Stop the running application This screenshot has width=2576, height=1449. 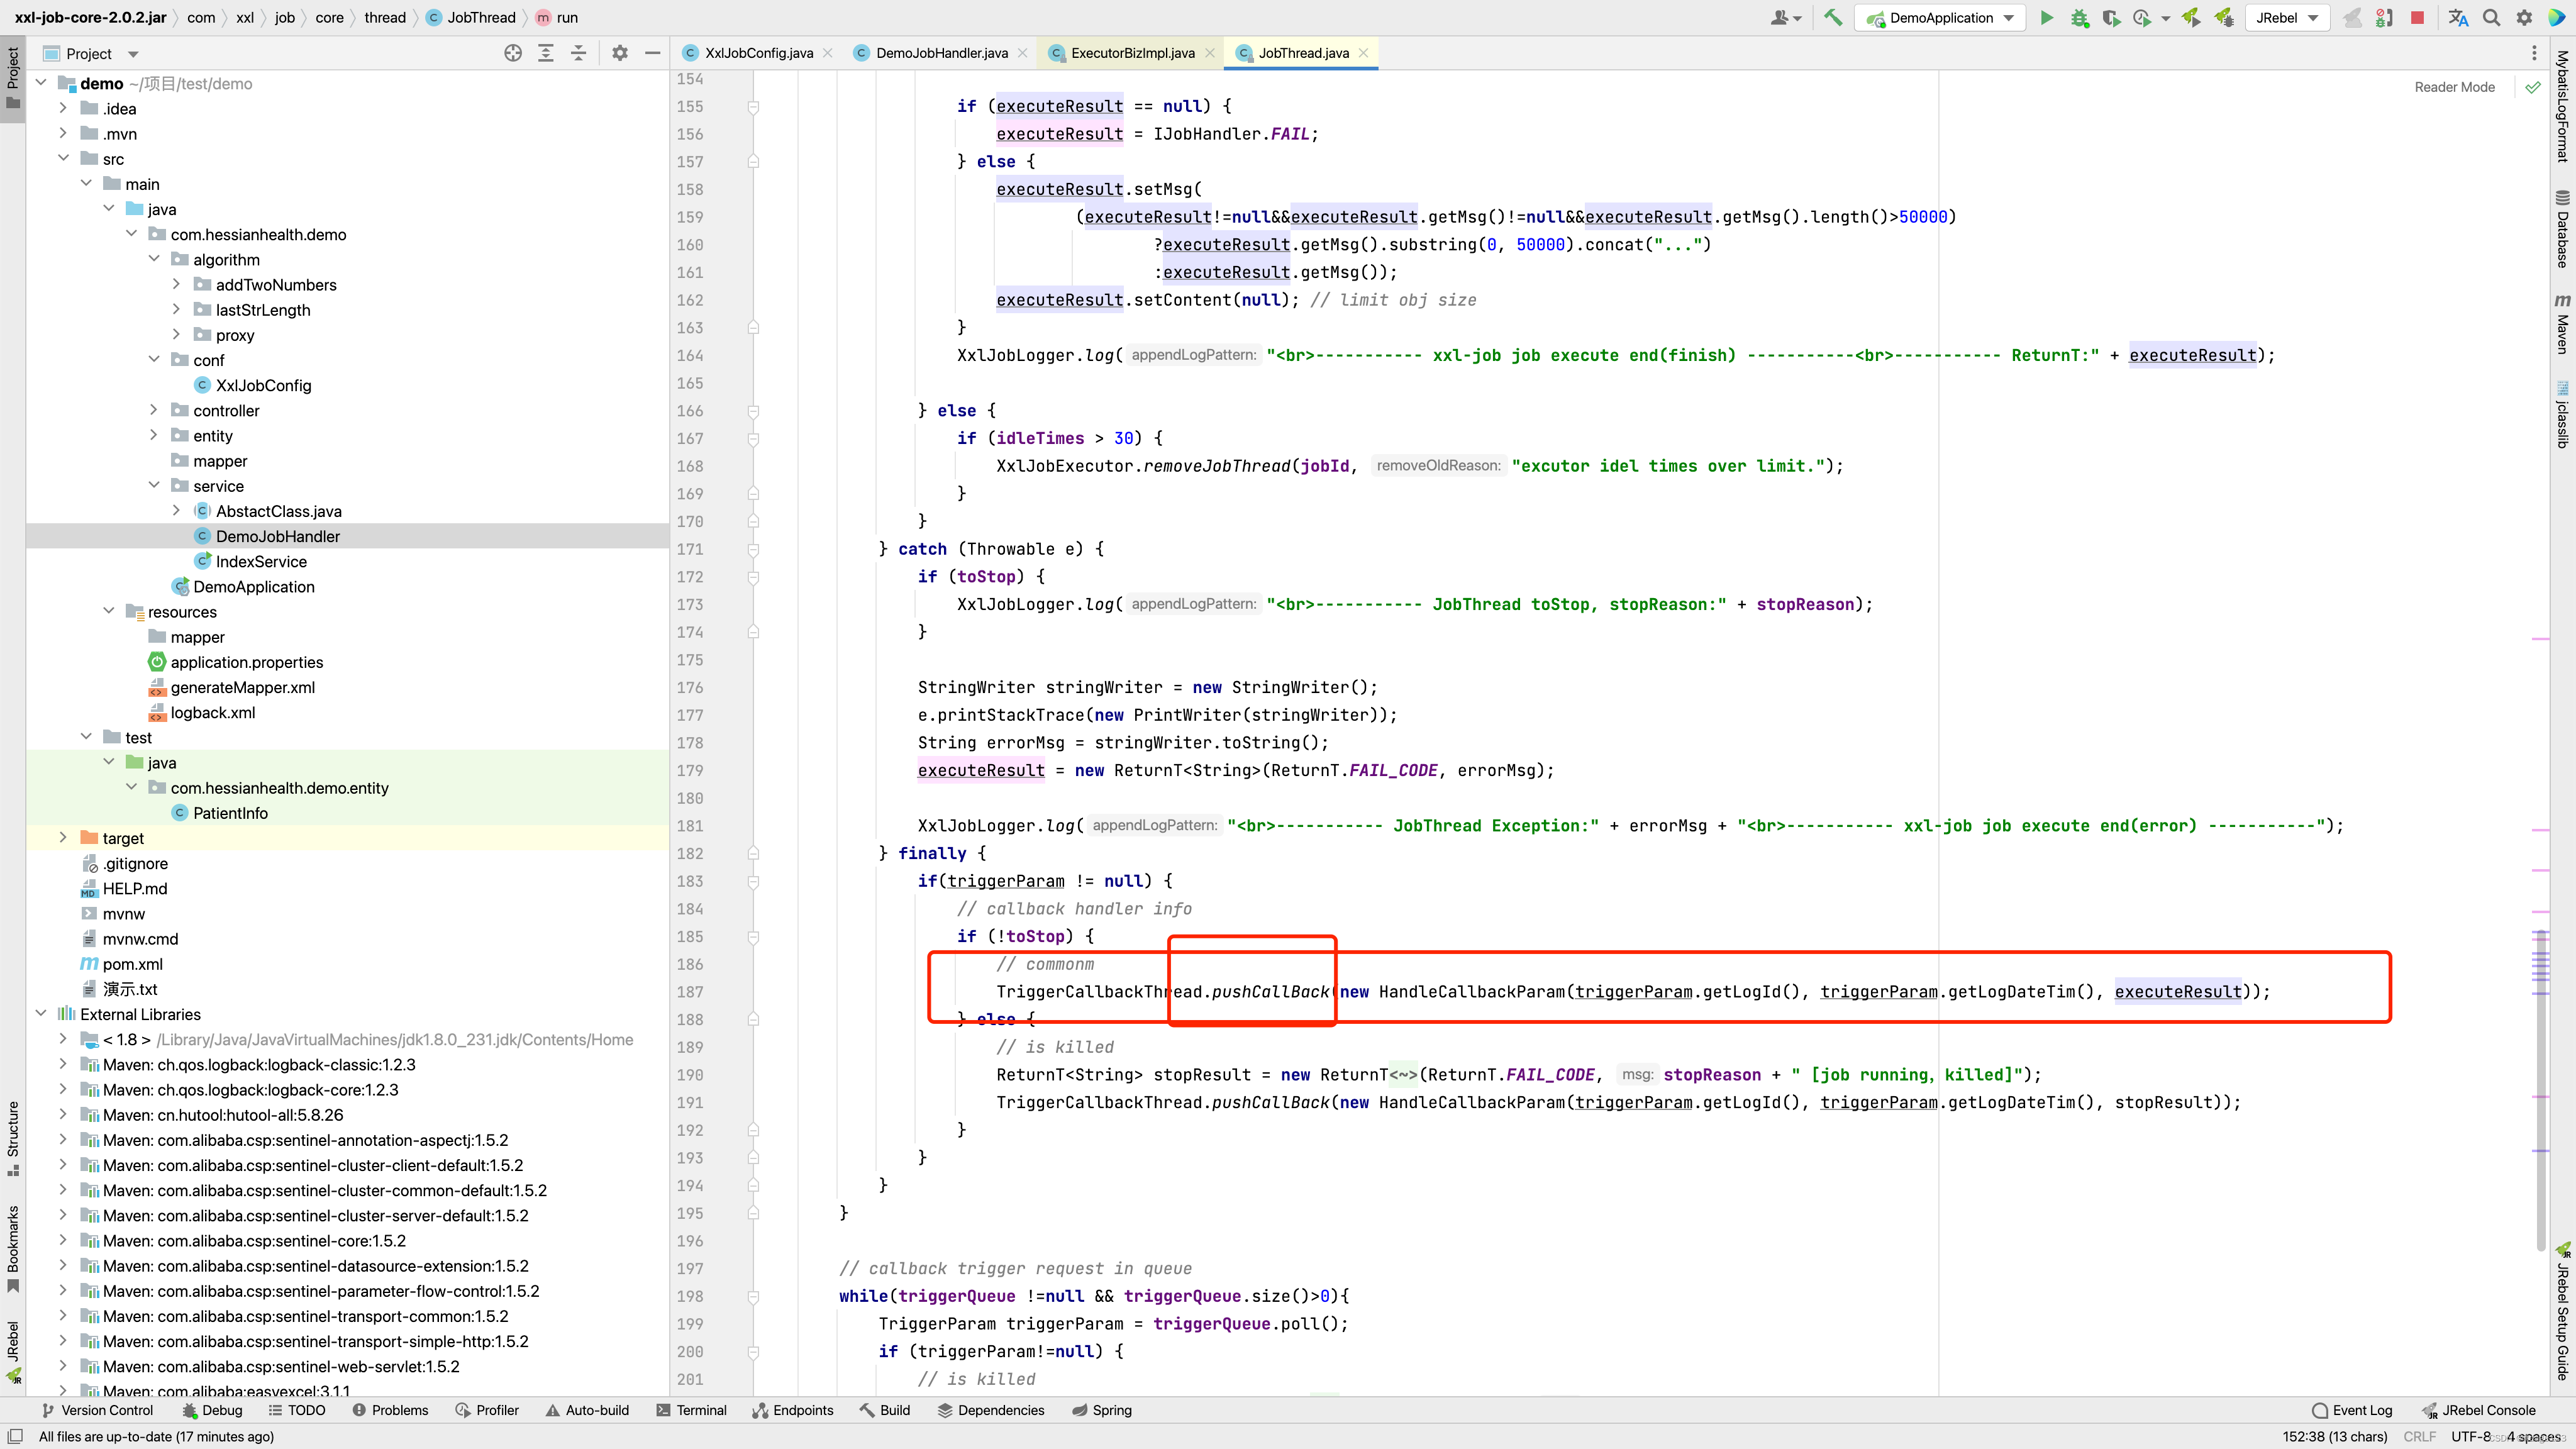[x=2417, y=17]
